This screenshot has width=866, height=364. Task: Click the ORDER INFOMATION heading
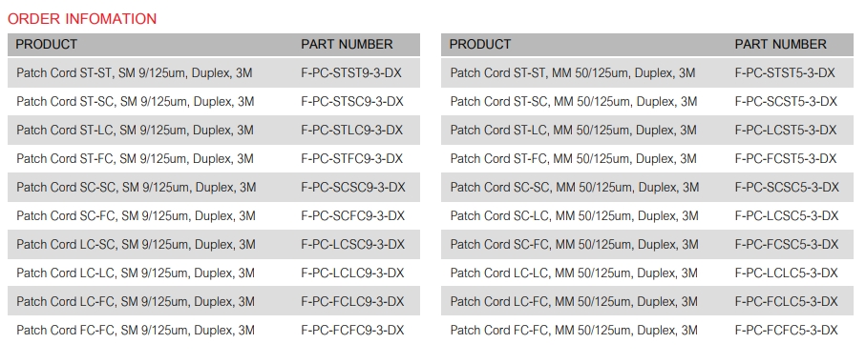click(x=82, y=19)
